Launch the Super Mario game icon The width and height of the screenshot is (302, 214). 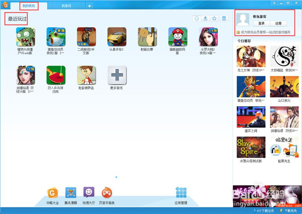tap(178, 37)
